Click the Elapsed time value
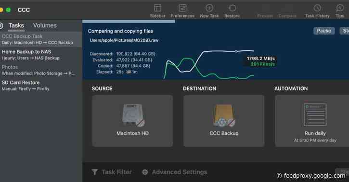Image resolution: width=349 pixels, height=182 pixels. pyautogui.click(x=127, y=72)
